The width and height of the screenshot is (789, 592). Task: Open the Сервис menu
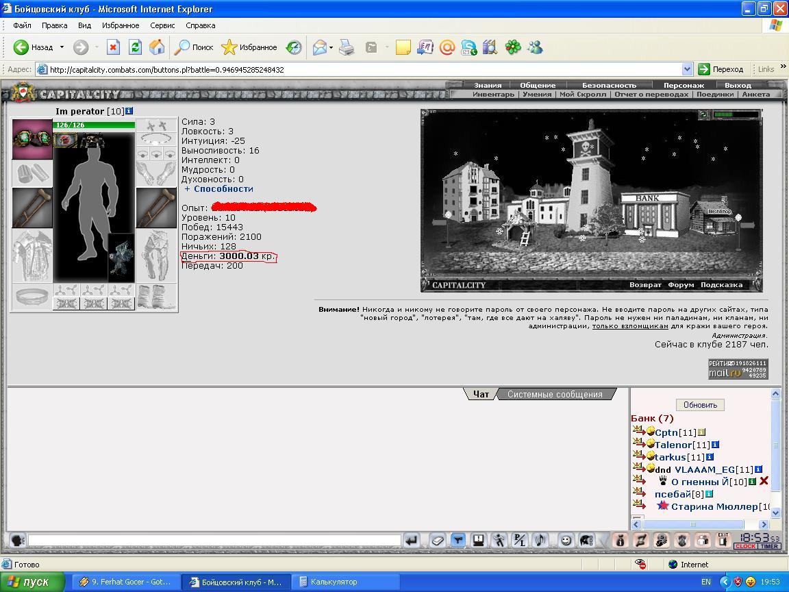pyautogui.click(x=162, y=25)
